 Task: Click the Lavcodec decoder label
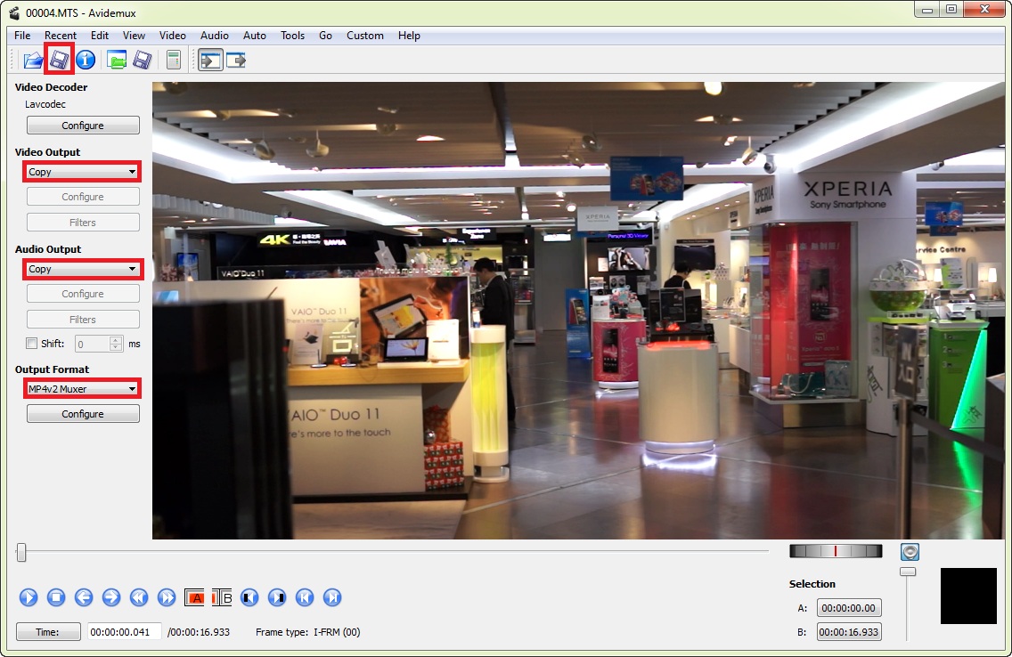coord(45,104)
